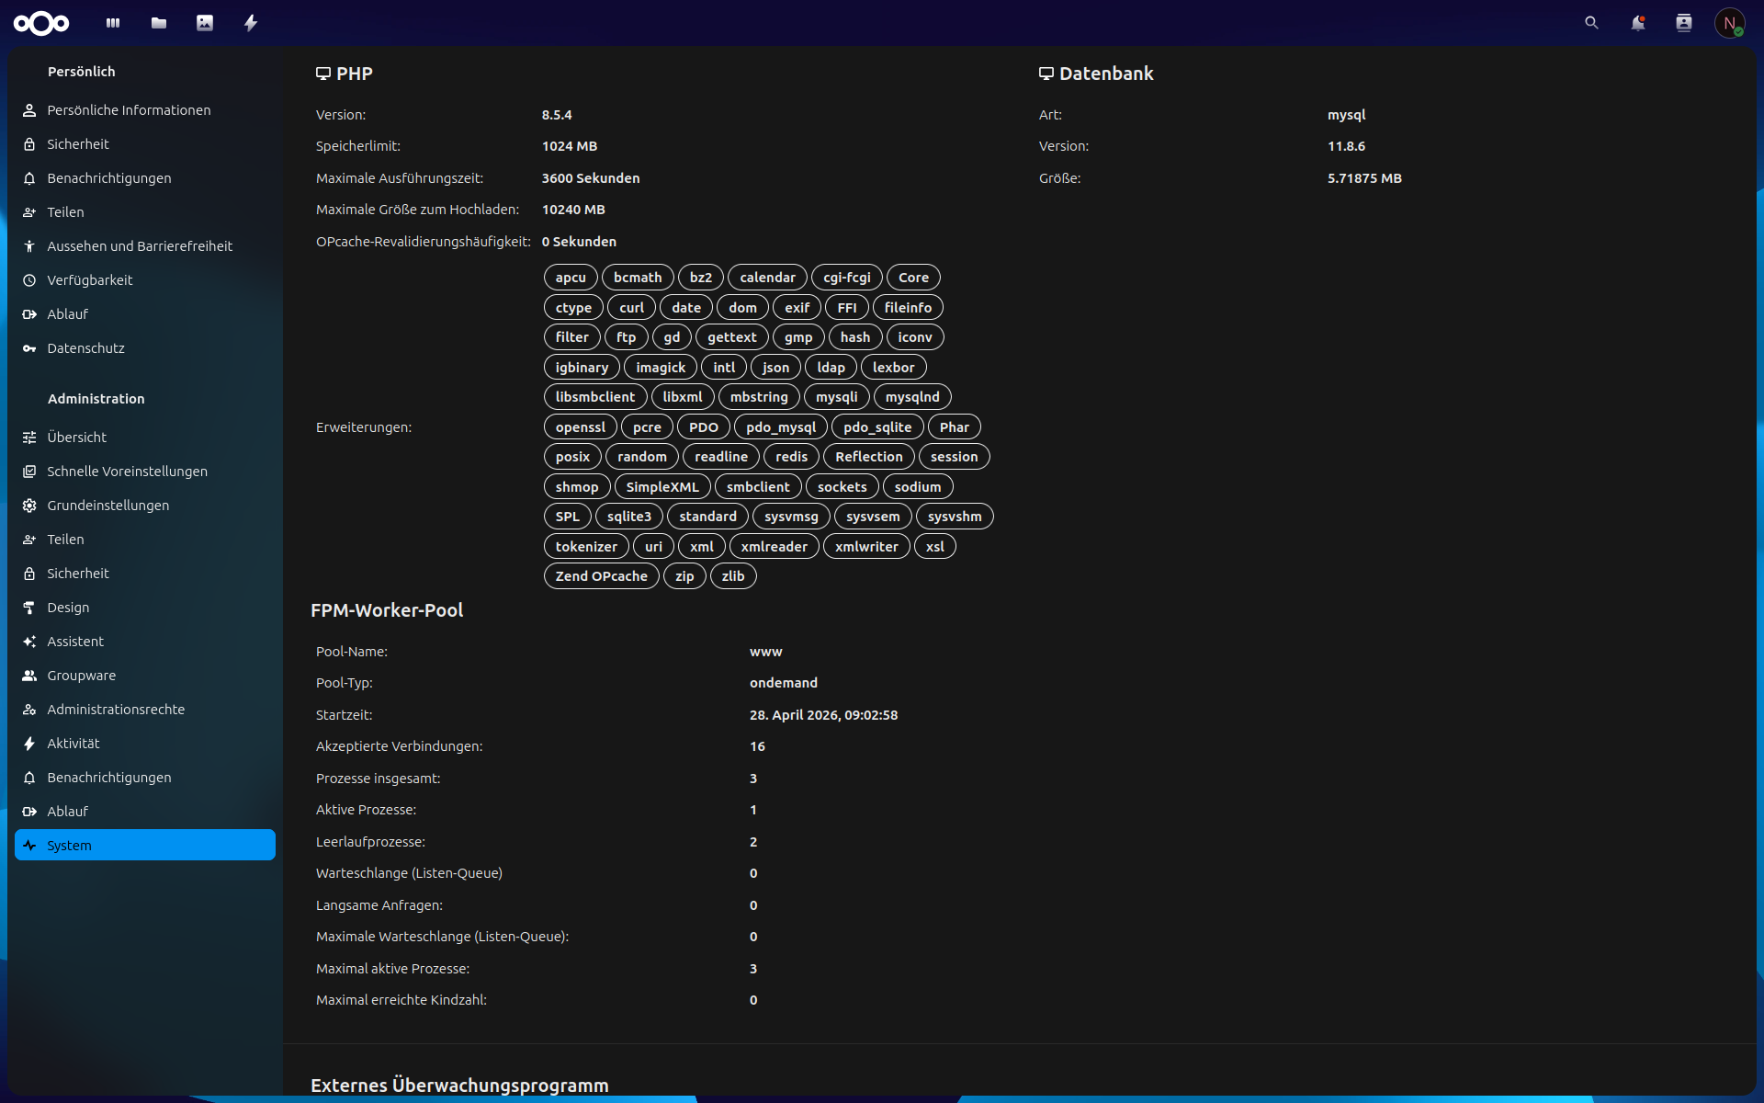Open the Files app folder icon

(x=159, y=23)
